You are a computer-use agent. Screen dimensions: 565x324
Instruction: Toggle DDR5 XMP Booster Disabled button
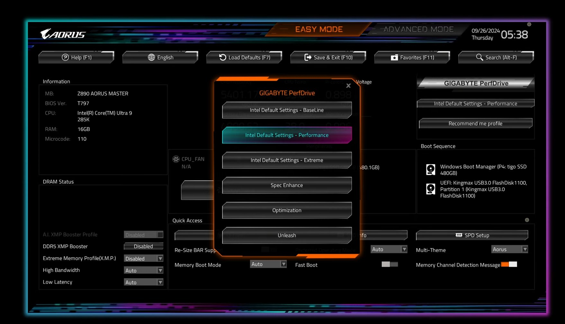point(143,246)
